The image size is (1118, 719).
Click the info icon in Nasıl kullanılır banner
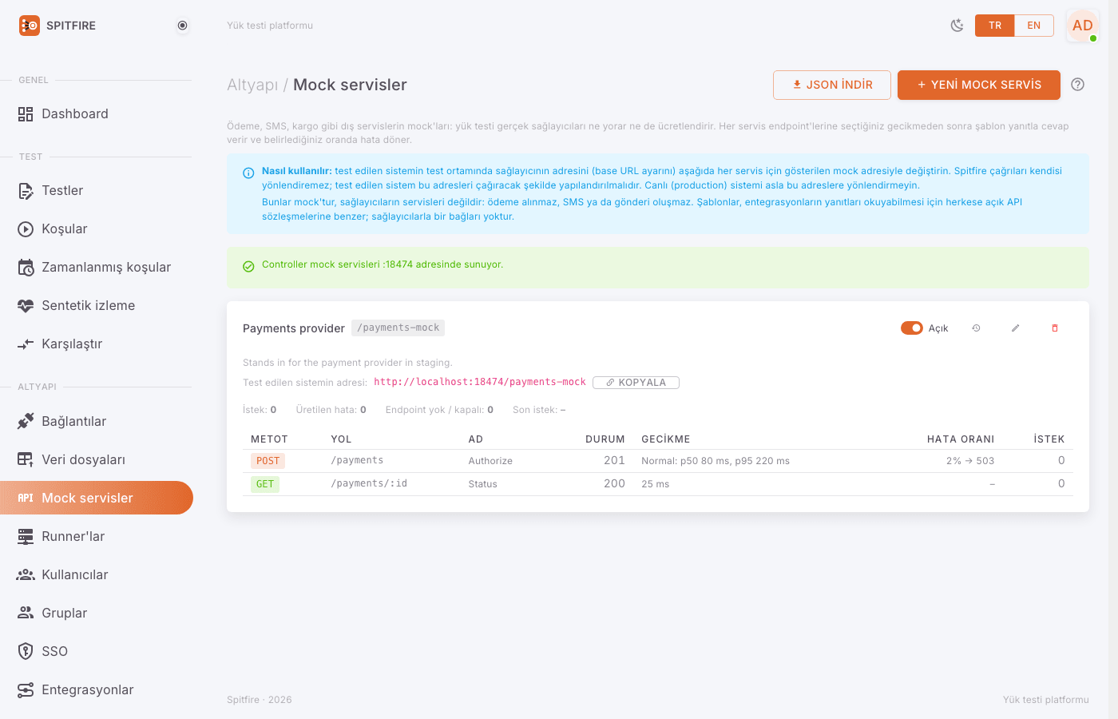pos(248,173)
